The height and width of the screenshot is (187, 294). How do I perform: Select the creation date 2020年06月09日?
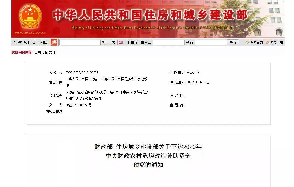[198, 82]
